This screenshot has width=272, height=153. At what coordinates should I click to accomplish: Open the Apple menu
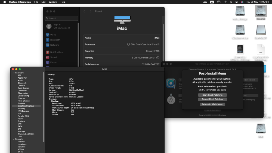tap(5, 2)
